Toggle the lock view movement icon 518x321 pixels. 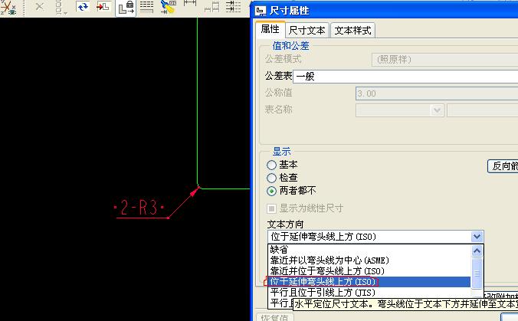126,8
